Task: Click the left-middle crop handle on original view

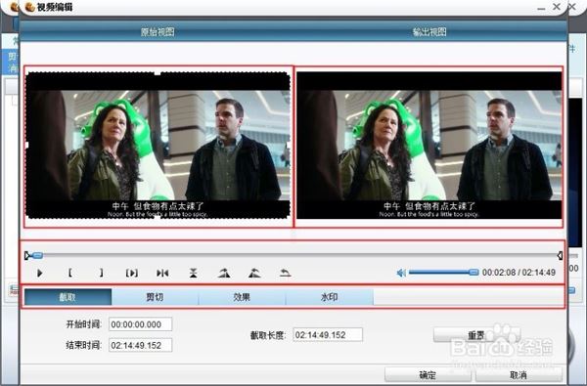Action: click(26, 146)
